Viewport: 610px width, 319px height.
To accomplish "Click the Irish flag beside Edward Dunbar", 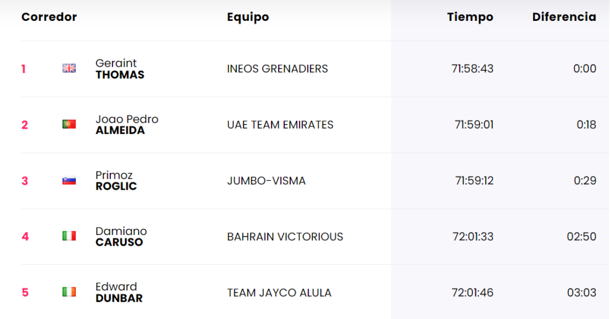I will 69,292.
